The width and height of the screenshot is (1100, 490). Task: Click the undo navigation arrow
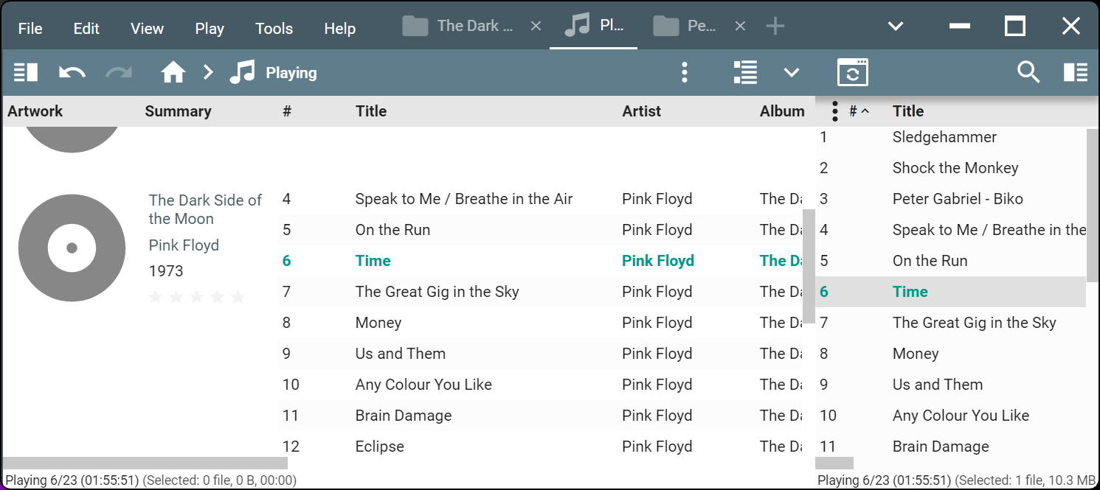[72, 72]
